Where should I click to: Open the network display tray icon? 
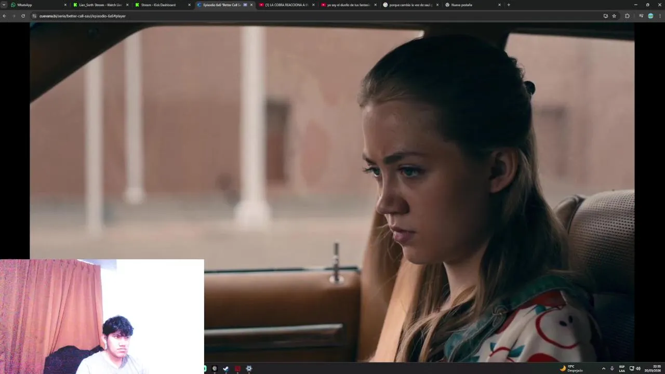(632, 369)
